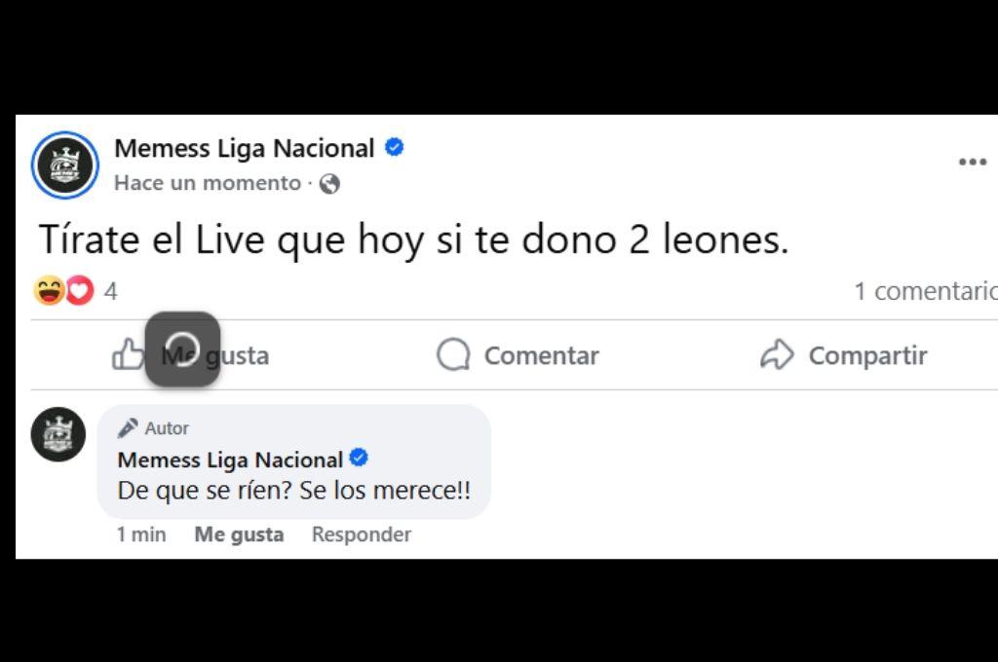Click the heart love reaction icon
Viewport: 998px width, 662px height.
click(x=79, y=289)
